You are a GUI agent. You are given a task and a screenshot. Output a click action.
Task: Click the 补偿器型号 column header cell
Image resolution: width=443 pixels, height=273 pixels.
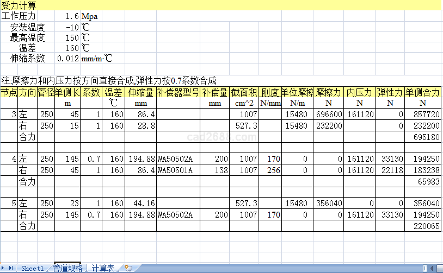point(178,92)
